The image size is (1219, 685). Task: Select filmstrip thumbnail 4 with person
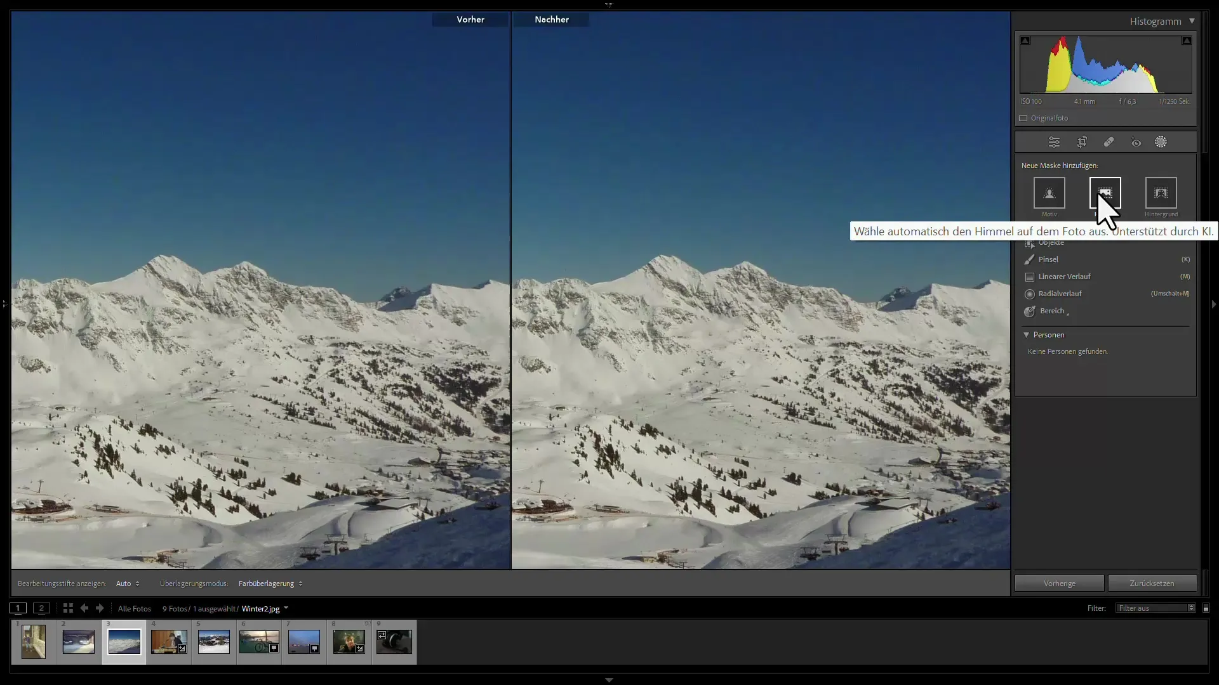pyautogui.click(x=169, y=642)
